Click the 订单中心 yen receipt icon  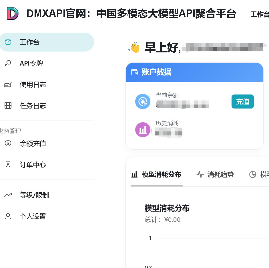coord(8,164)
